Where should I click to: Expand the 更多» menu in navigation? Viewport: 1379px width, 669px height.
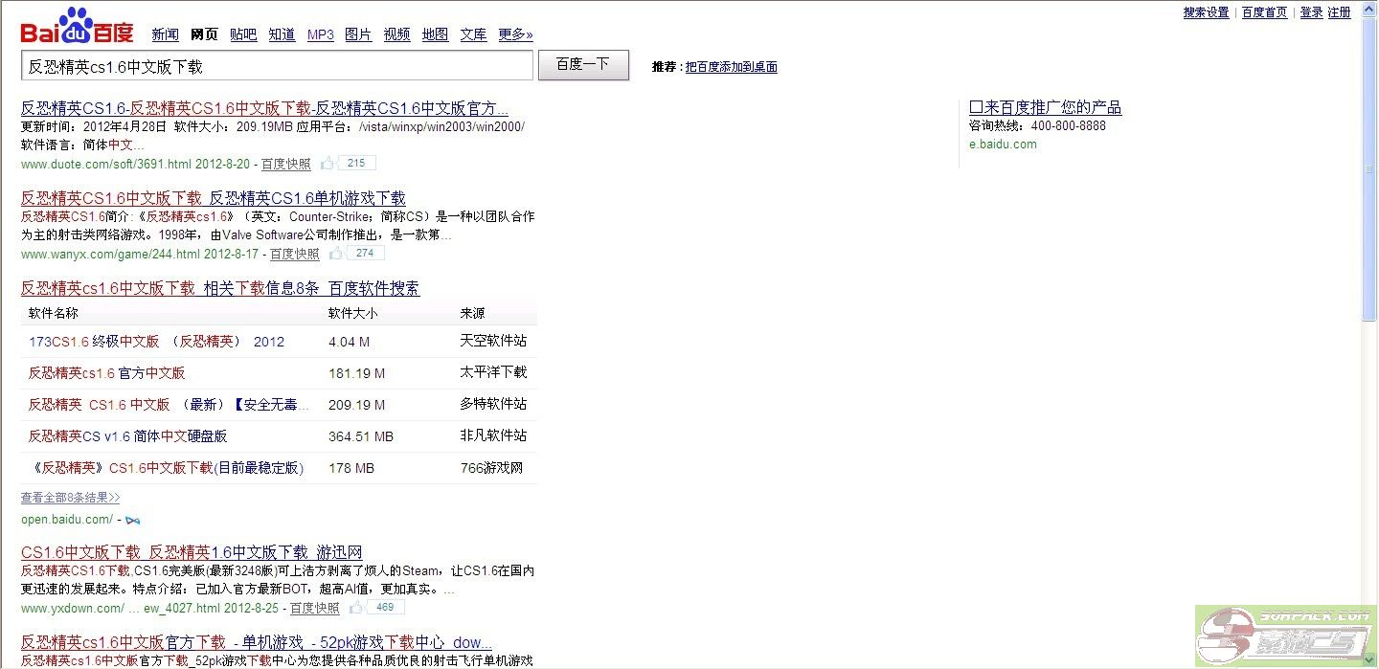pyautogui.click(x=515, y=34)
